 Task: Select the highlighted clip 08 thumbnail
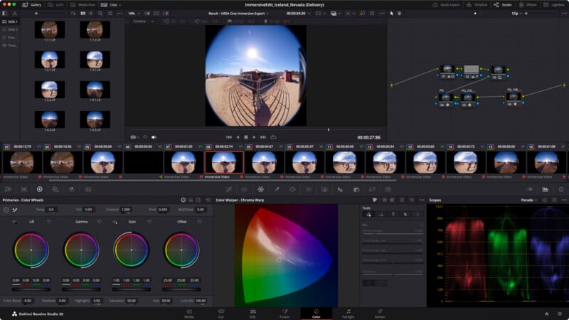(x=223, y=161)
